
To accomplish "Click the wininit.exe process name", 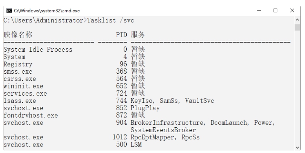I will click(22, 87).
